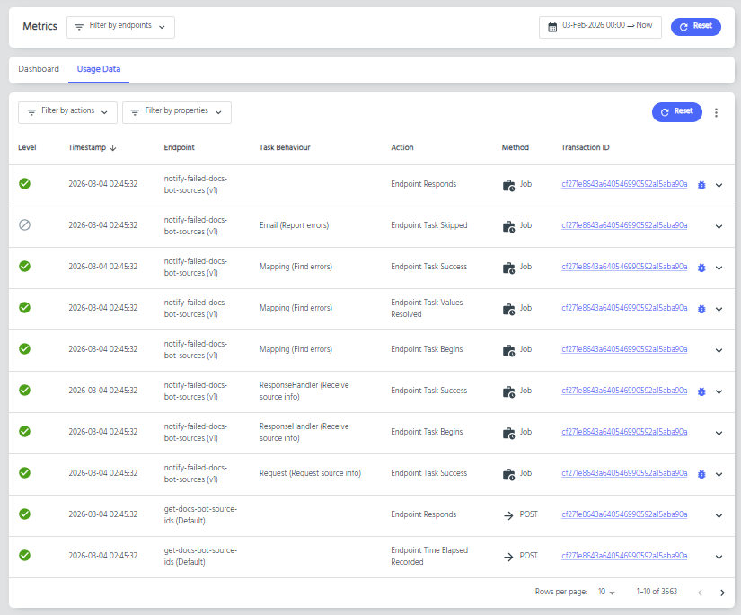741x615 pixels.
Task: Change the rows per page dropdown
Action: pyautogui.click(x=606, y=593)
